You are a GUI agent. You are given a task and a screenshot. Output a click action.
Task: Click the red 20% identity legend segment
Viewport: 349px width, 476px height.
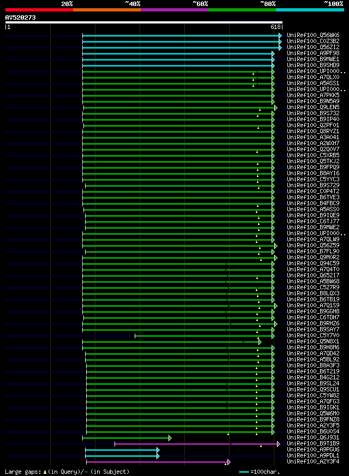pyautogui.click(x=39, y=10)
